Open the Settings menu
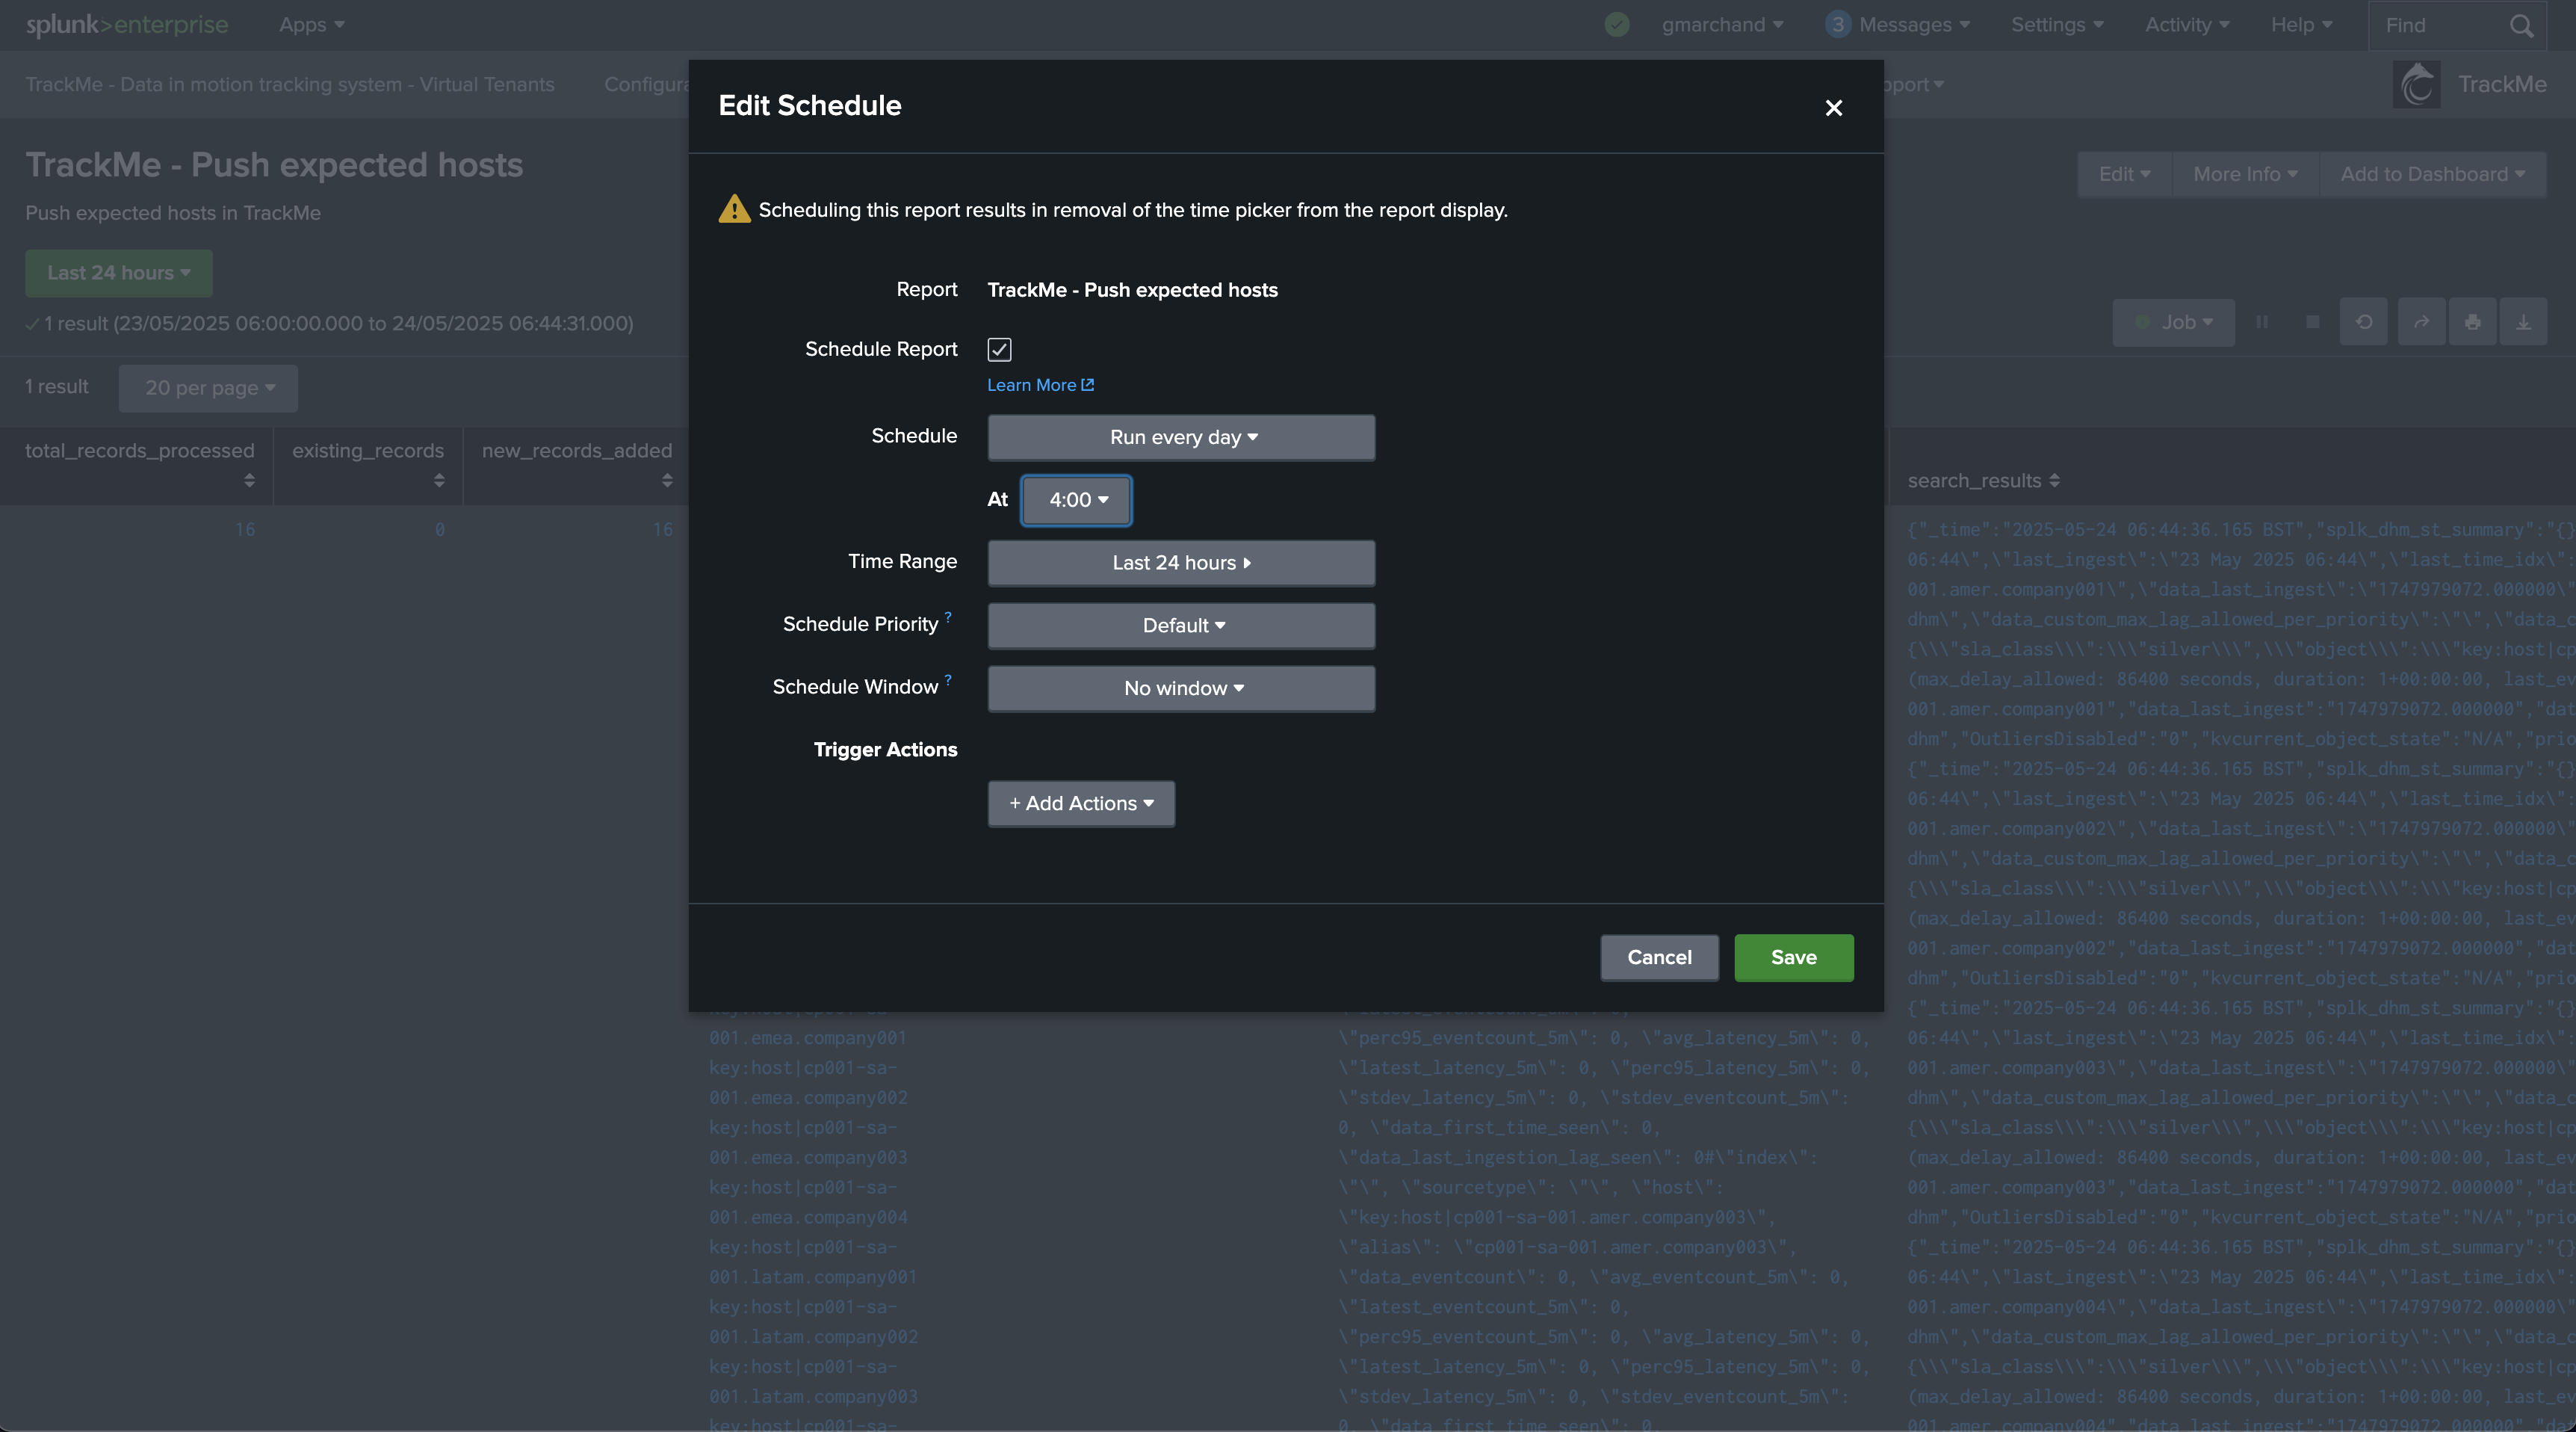The height and width of the screenshot is (1432, 2576). (2056, 25)
